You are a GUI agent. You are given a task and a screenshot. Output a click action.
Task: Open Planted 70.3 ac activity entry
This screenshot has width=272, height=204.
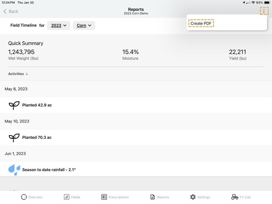point(37,138)
